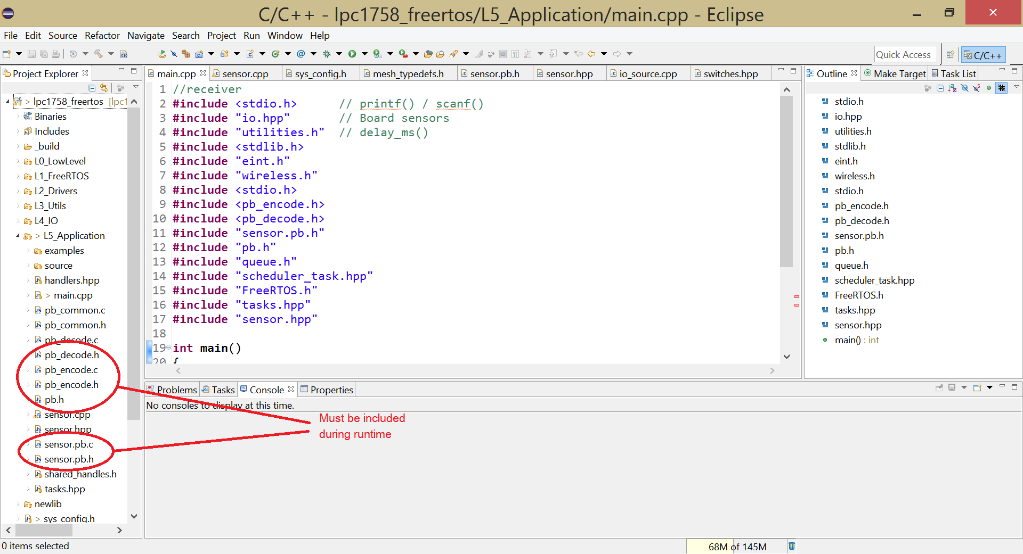This screenshot has width=1023, height=554.
Task: Click the binary 010 toolbar icon
Action: tap(124, 54)
